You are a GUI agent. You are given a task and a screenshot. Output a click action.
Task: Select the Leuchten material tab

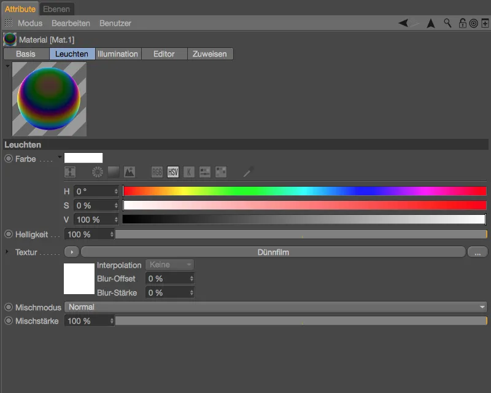[72, 54]
